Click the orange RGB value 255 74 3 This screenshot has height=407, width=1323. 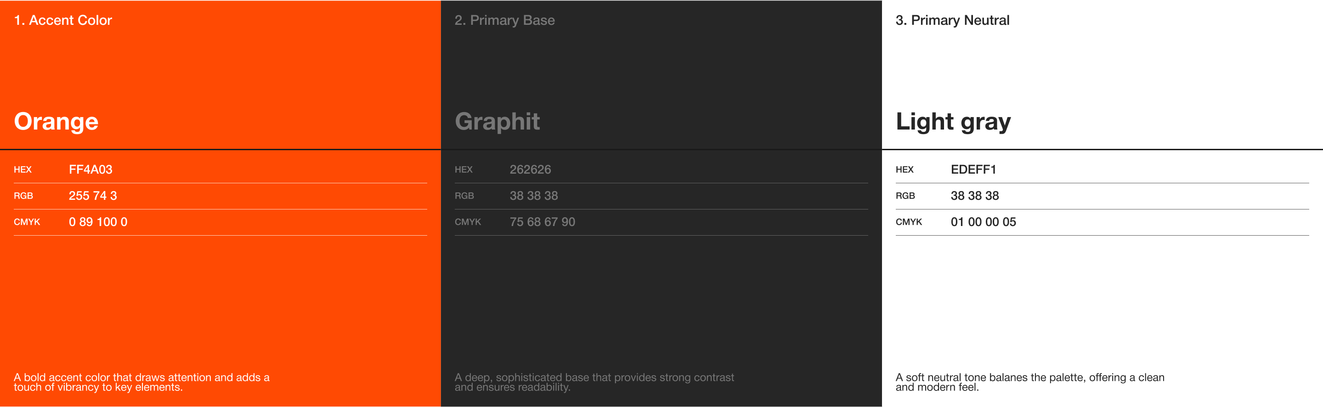(93, 196)
